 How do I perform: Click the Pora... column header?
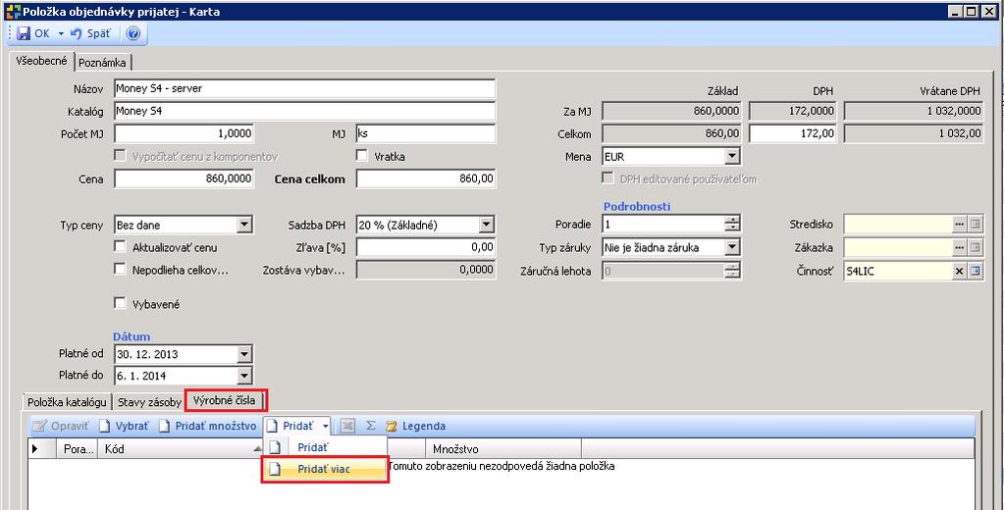pyautogui.click(x=79, y=448)
